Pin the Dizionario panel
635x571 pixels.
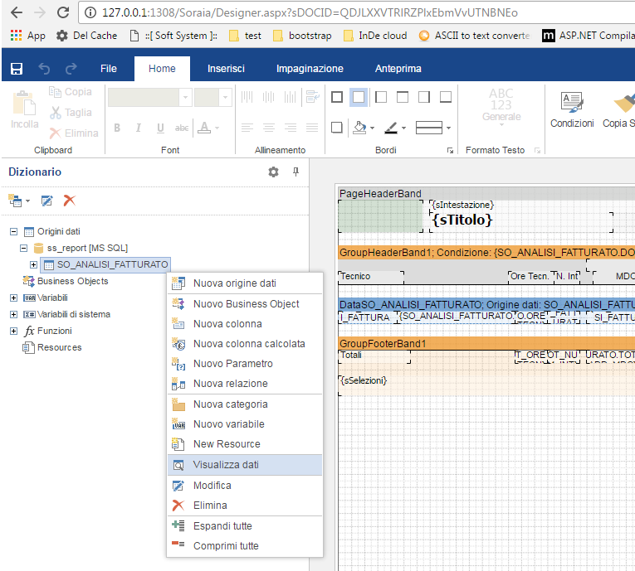tap(296, 172)
